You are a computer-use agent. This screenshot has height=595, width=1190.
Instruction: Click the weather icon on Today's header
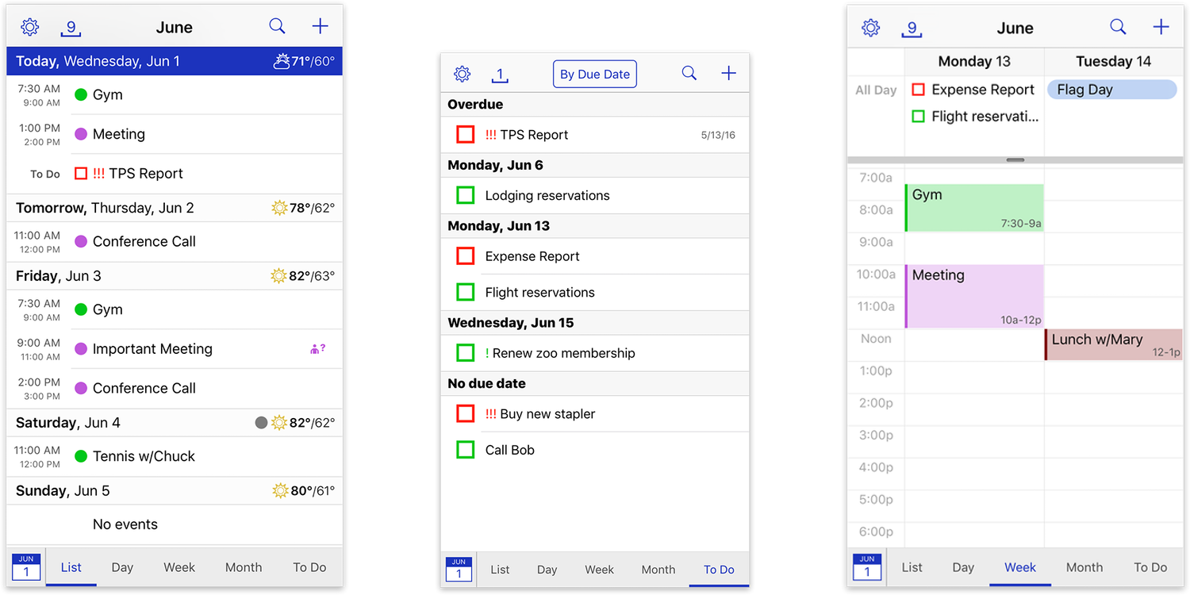point(282,60)
